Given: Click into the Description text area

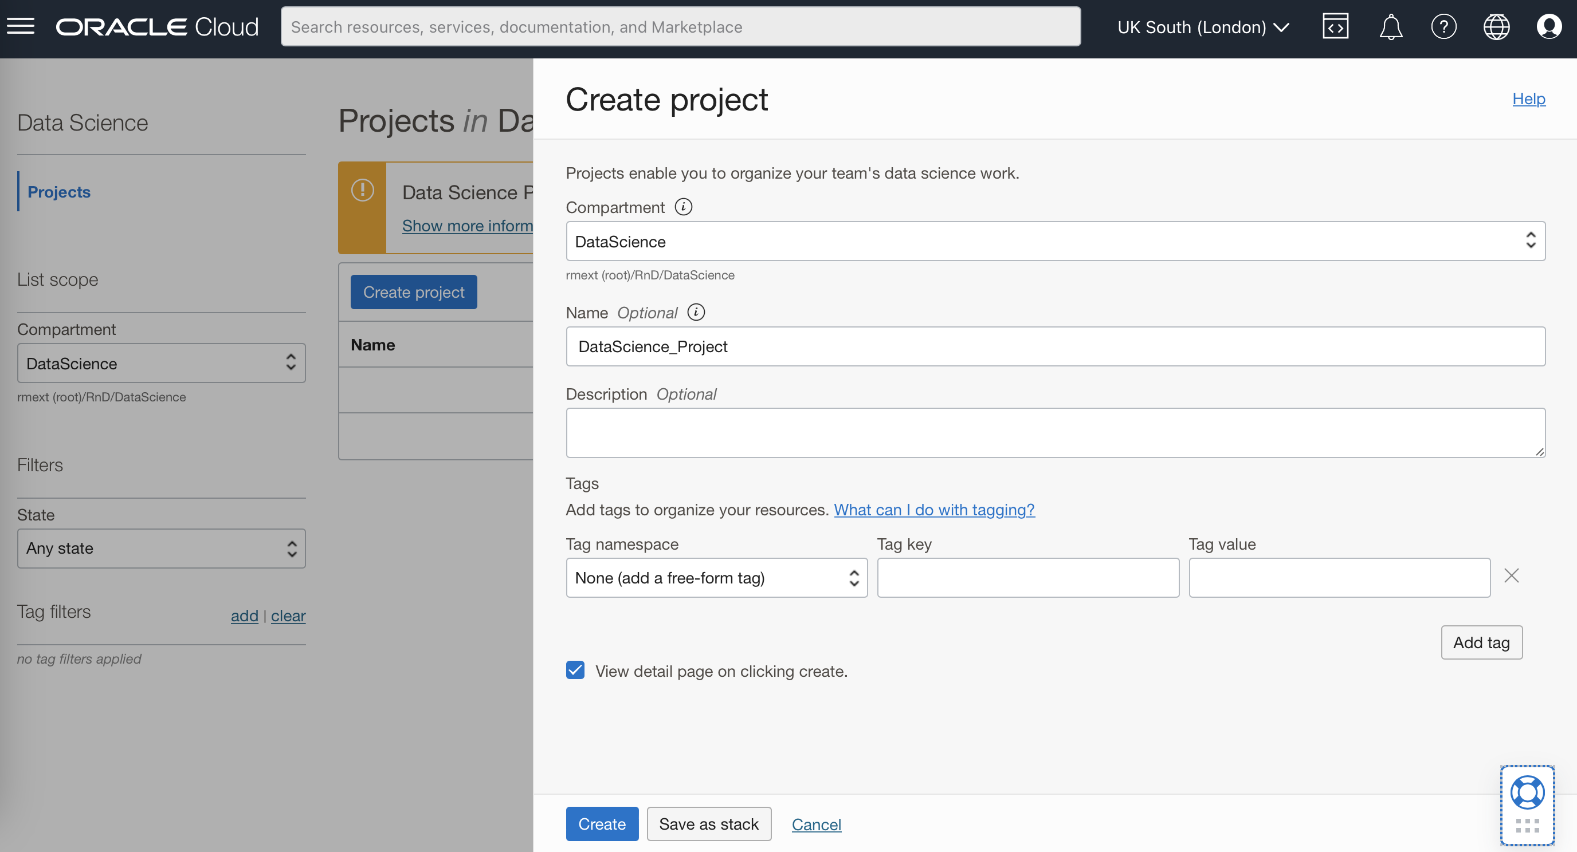Looking at the screenshot, I should pos(1055,432).
